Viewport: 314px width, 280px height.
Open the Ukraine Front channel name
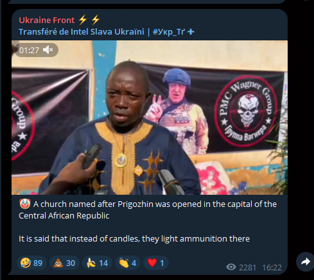click(x=47, y=20)
